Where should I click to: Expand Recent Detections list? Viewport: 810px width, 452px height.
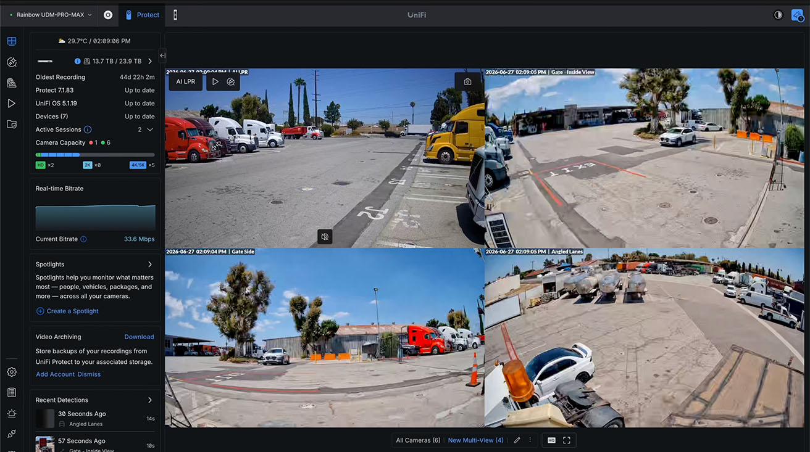(x=150, y=400)
